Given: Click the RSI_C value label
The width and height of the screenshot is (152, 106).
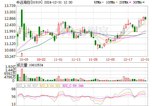Looking at the screenshot, I should click(73, 86).
